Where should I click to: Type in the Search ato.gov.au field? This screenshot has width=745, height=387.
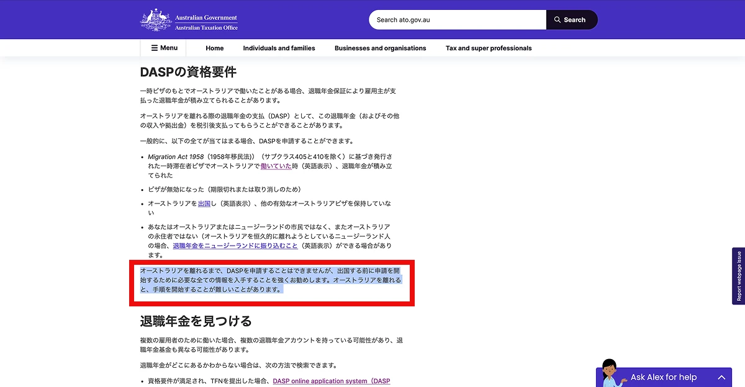[x=457, y=20]
